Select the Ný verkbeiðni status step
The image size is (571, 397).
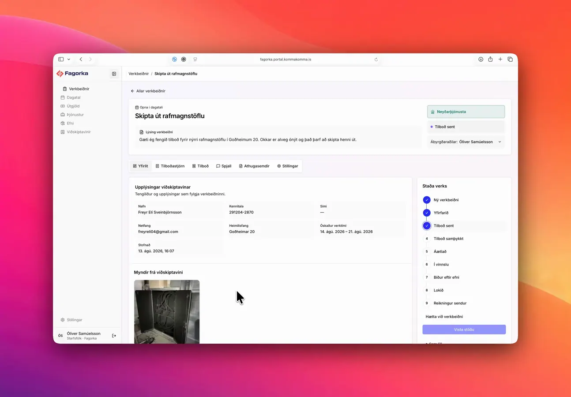click(464, 200)
